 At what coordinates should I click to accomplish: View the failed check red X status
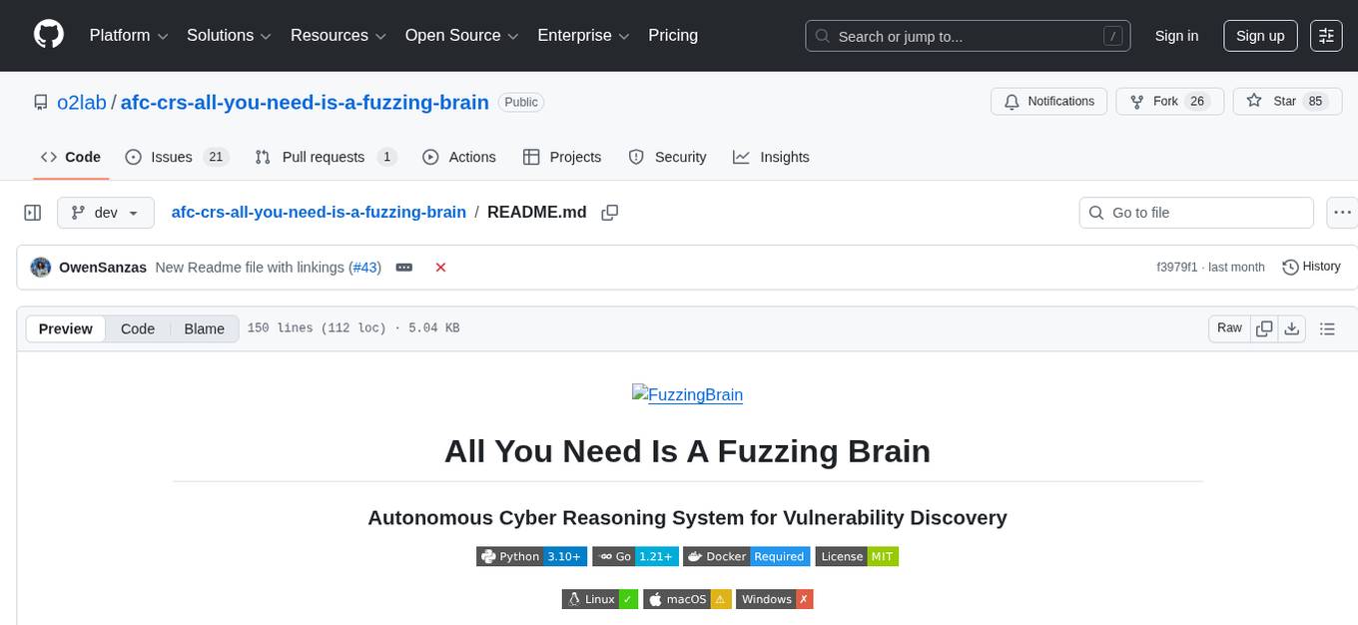click(x=440, y=267)
